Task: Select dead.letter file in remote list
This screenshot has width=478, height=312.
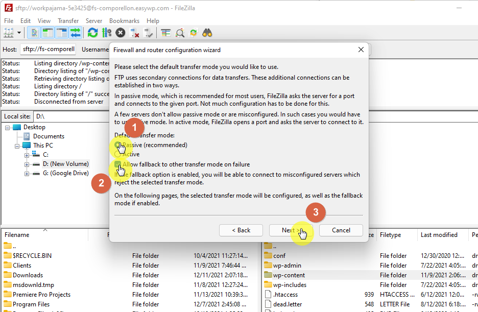Action: [x=288, y=304]
